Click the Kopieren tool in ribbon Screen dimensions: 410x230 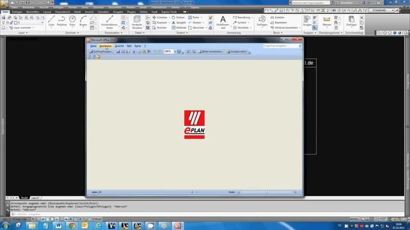pos(160,23)
